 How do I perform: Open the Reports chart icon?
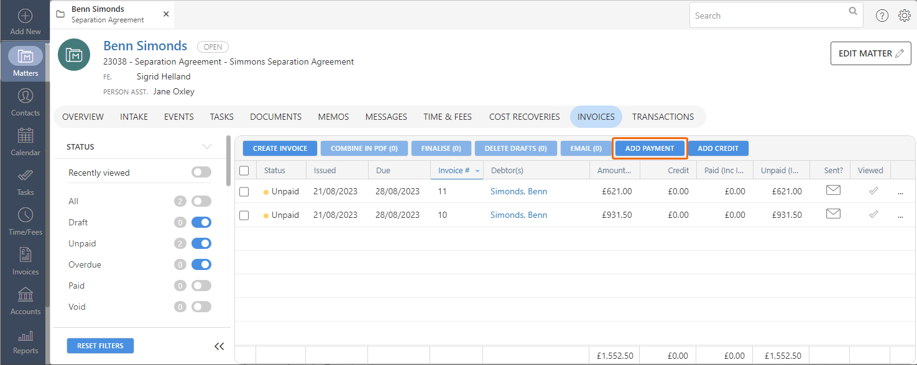point(25,336)
